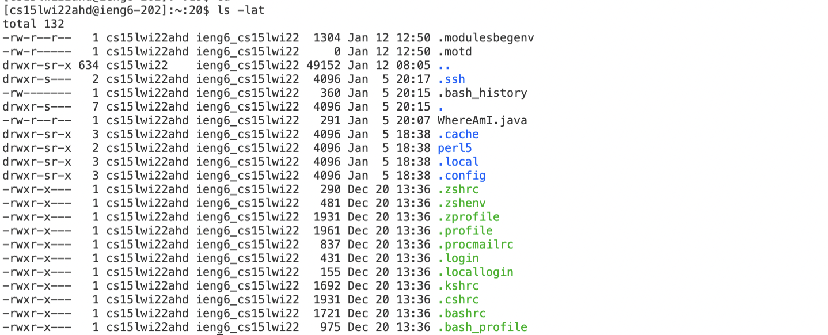This screenshot has width=828, height=335.
Task: Click the .zshrc filename
Action: (x=458, y=189)
